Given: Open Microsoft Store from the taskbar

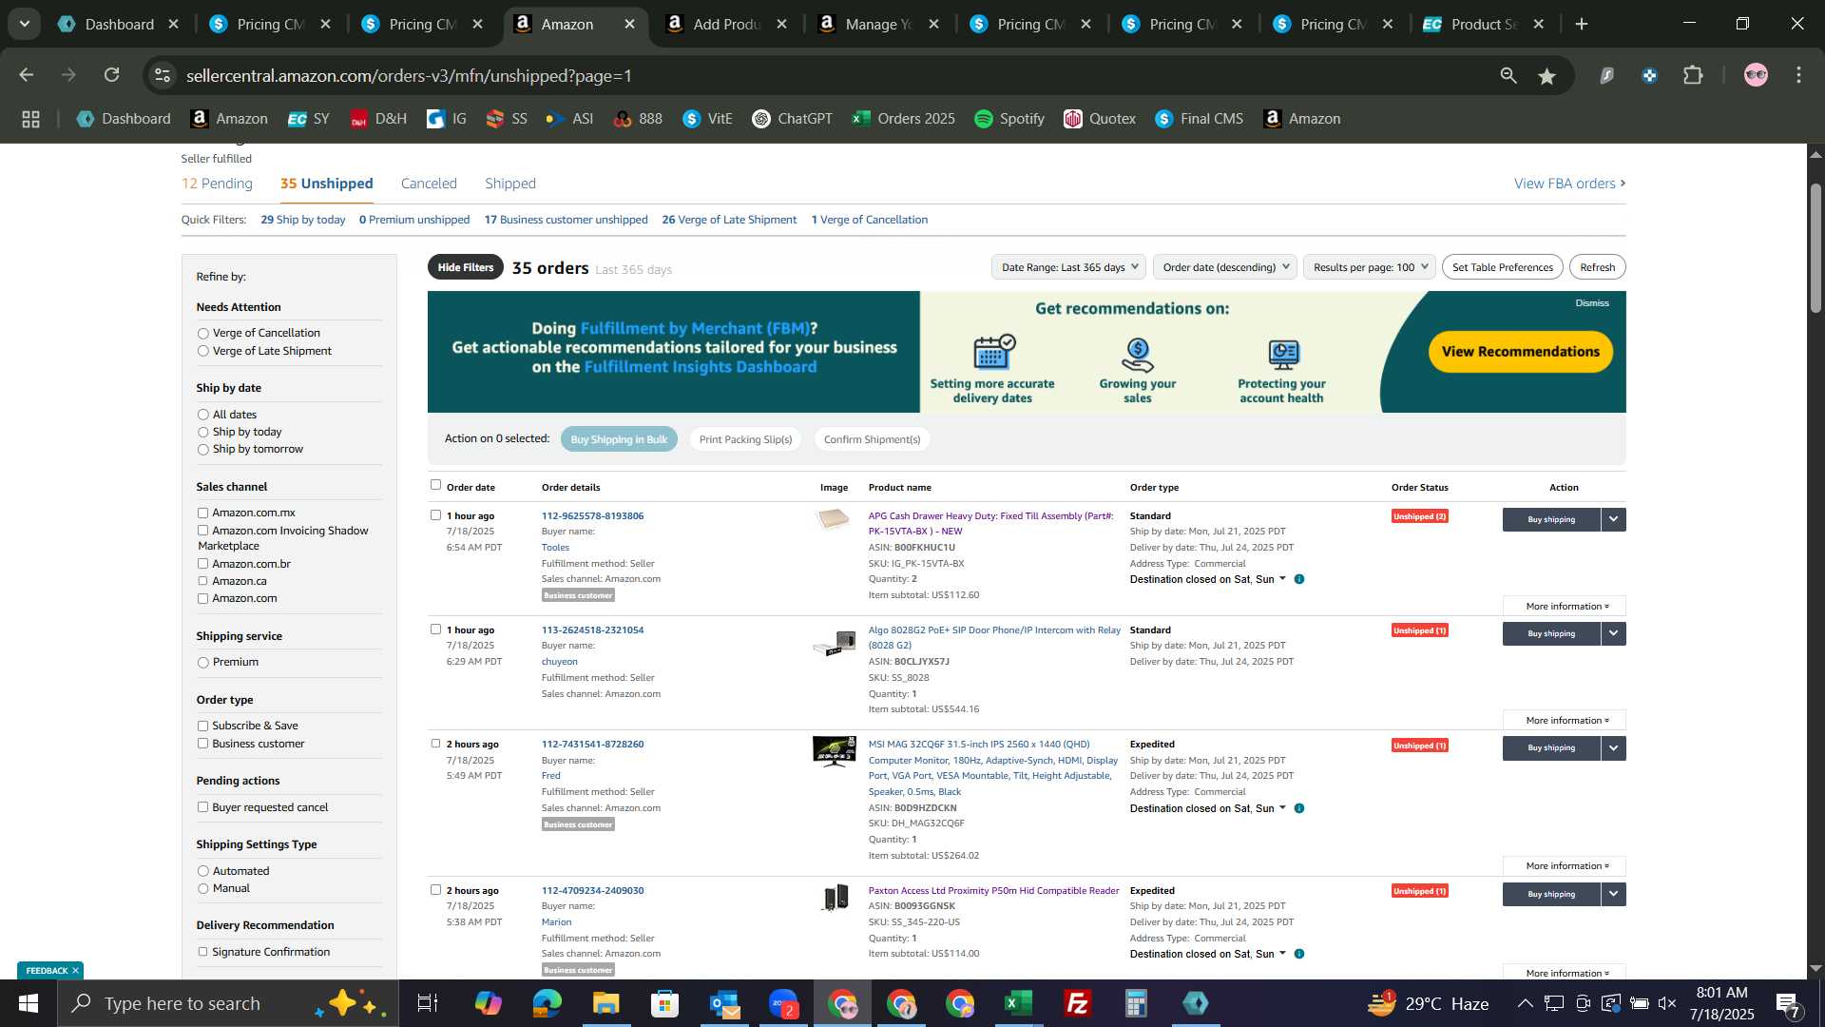Looking at the screenshot, I should coord(664,1003).
